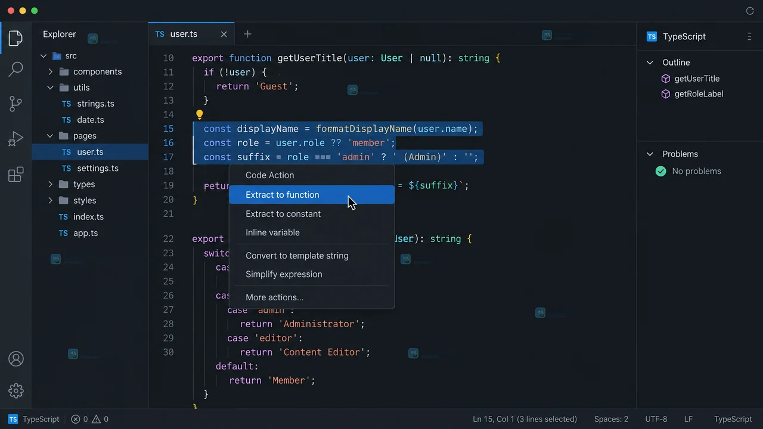This screenshot has height=429, width=763.
Task: Click the Code Action menu header
Action: [x=269, y=175]
